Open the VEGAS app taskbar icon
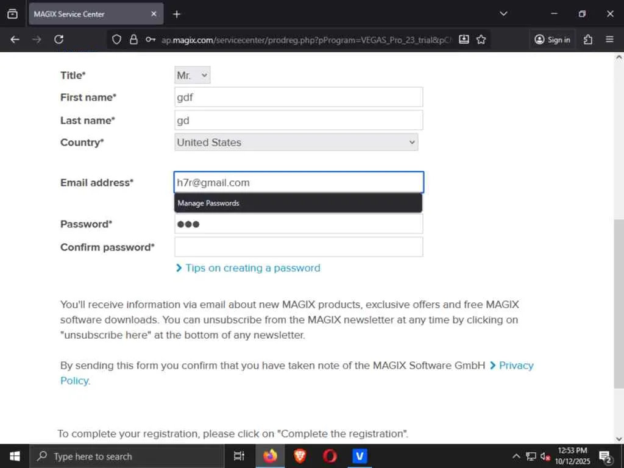 point(360,456)
